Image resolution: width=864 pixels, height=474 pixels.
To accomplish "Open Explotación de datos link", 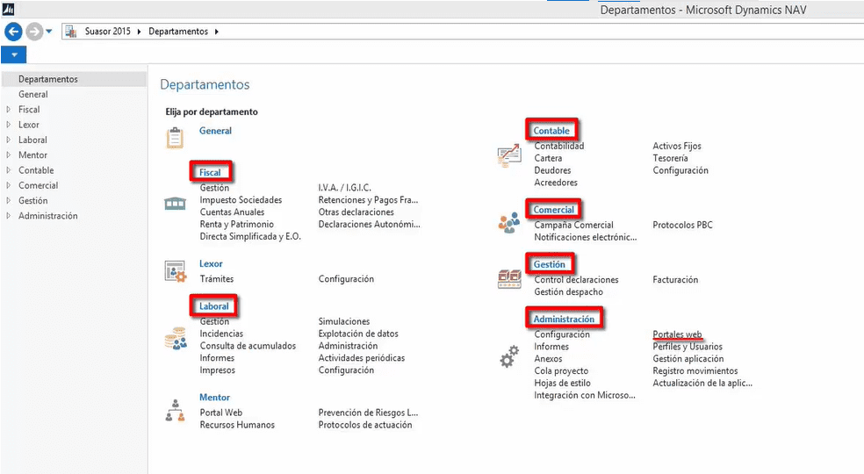I will click(358, 334).
